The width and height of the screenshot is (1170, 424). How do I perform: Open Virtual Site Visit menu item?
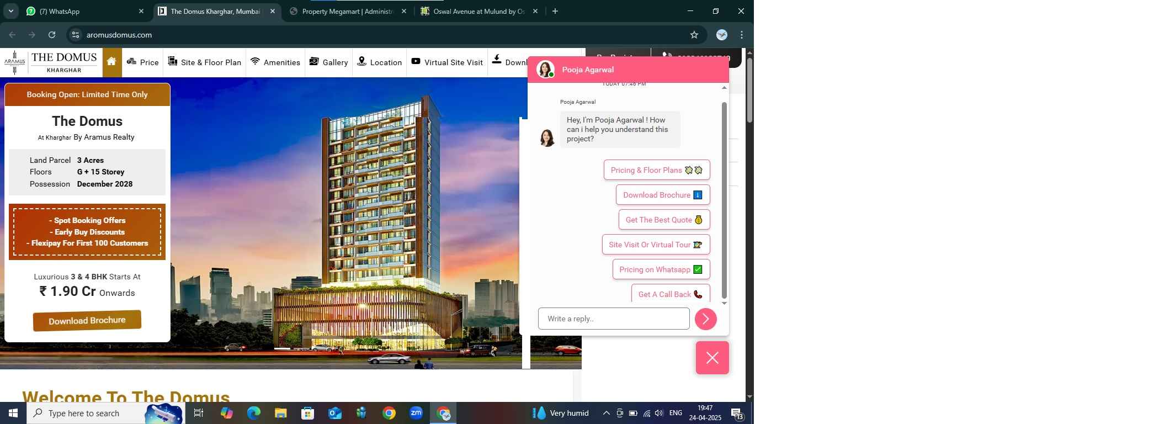447,62
